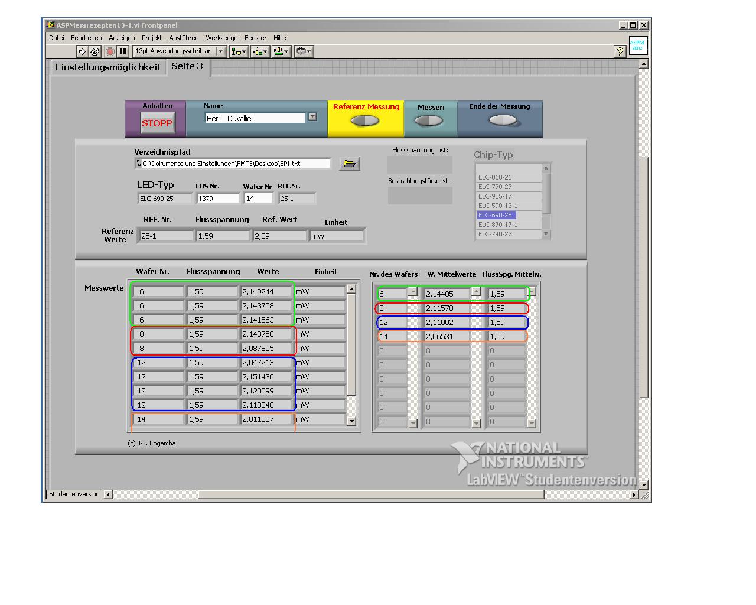Click the LED-Typ field showing ELC-690-25
Screen dimensions: 756x605
pyautogui.click(x=165, y=199)
